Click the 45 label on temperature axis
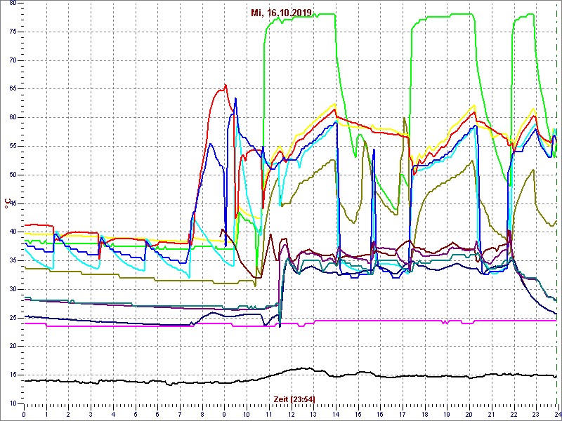562x421 pixels. 12,203
